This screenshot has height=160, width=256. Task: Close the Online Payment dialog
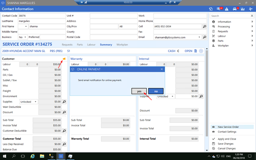162,69
